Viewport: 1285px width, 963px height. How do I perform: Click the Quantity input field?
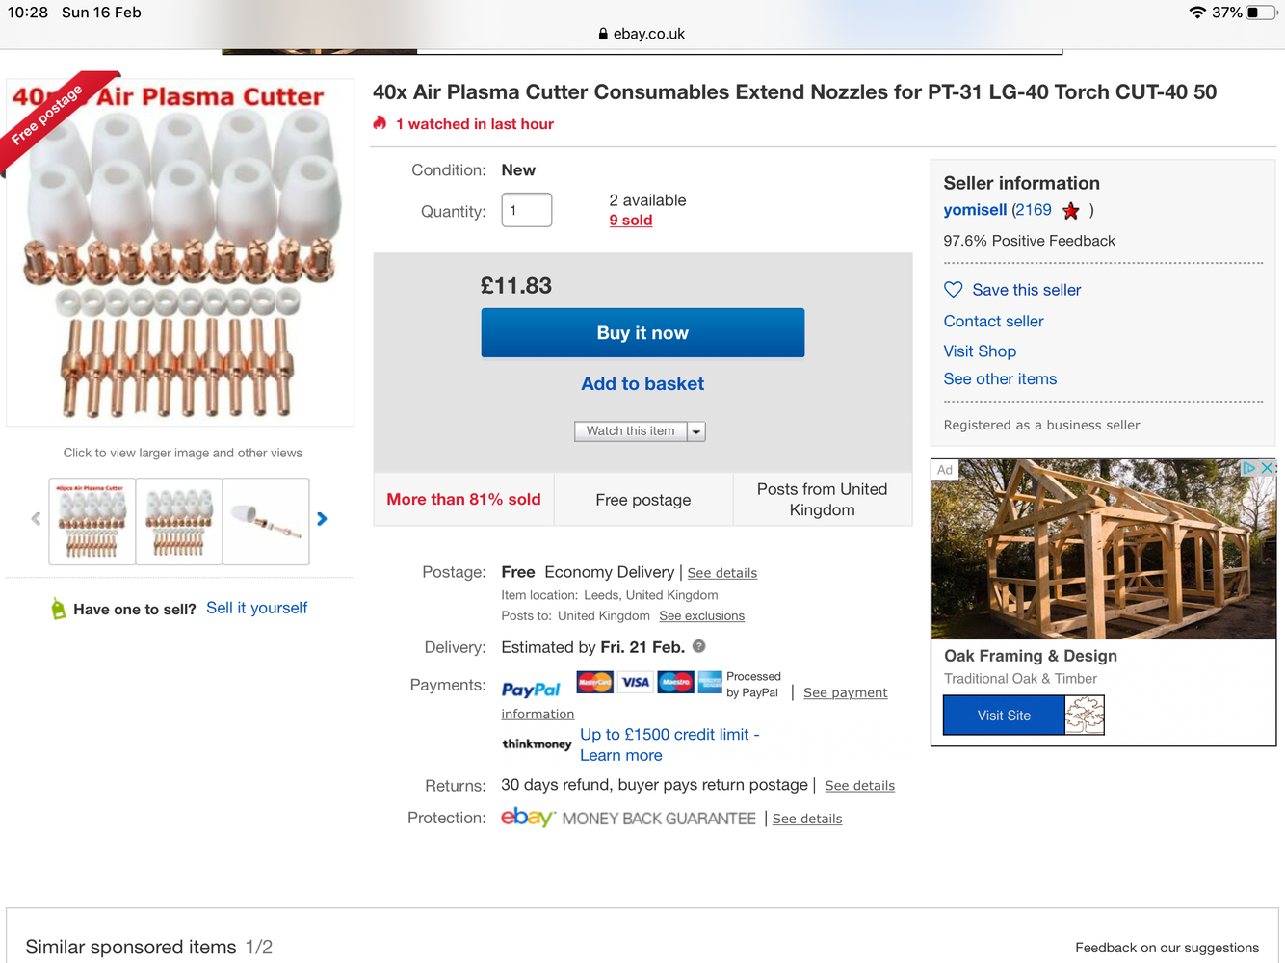click(x=526, y=210)
